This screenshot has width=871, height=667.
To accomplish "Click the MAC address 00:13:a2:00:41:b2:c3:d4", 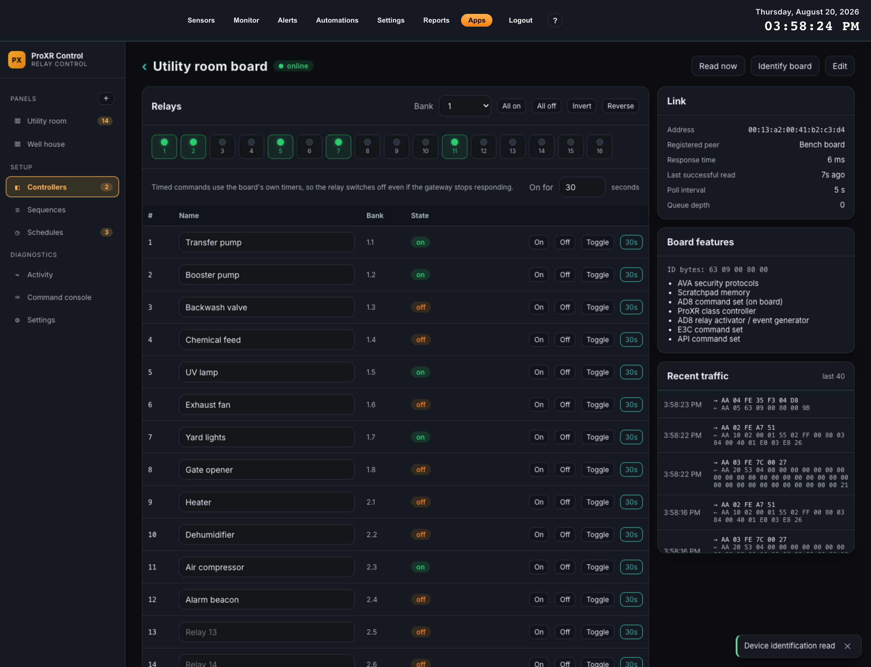I will (796, 130).
